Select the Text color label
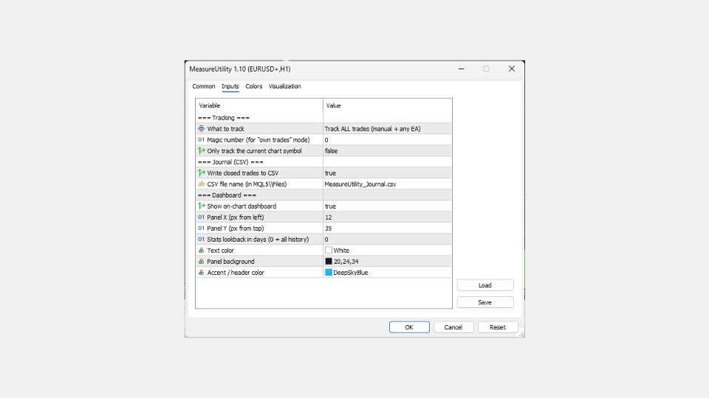 point(220,251)
